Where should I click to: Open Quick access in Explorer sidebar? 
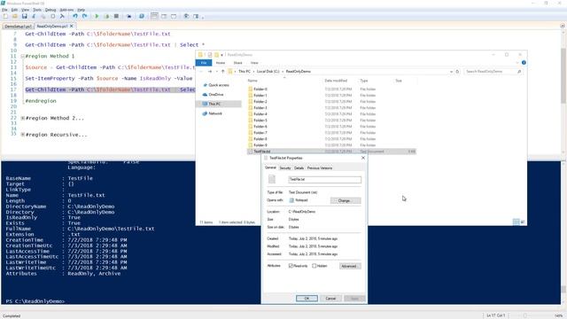pyautogui.click(x=219, y=85)
